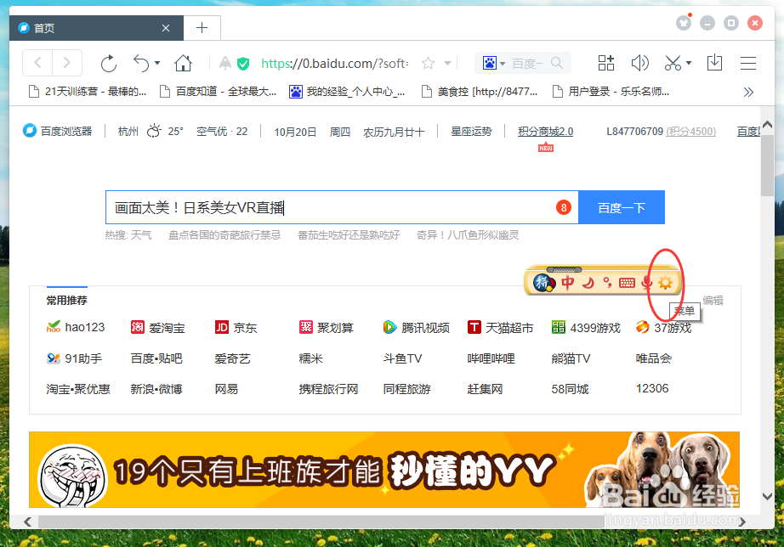Toggle full/half width via the moon icon
The height and width of the screenshot is (547, 784).
(x=589, y=285)
